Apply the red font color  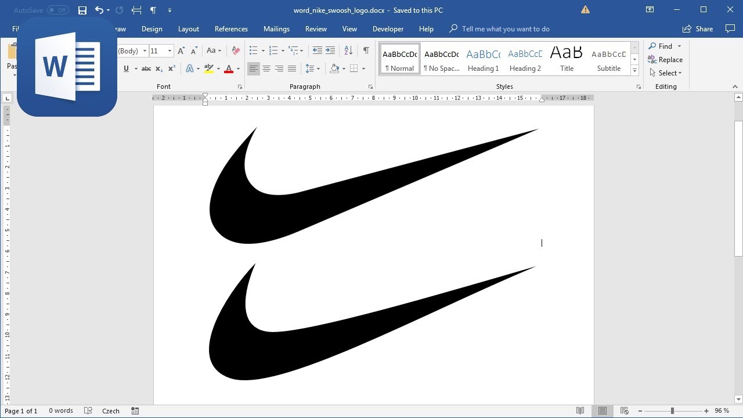tap(229, 69)
